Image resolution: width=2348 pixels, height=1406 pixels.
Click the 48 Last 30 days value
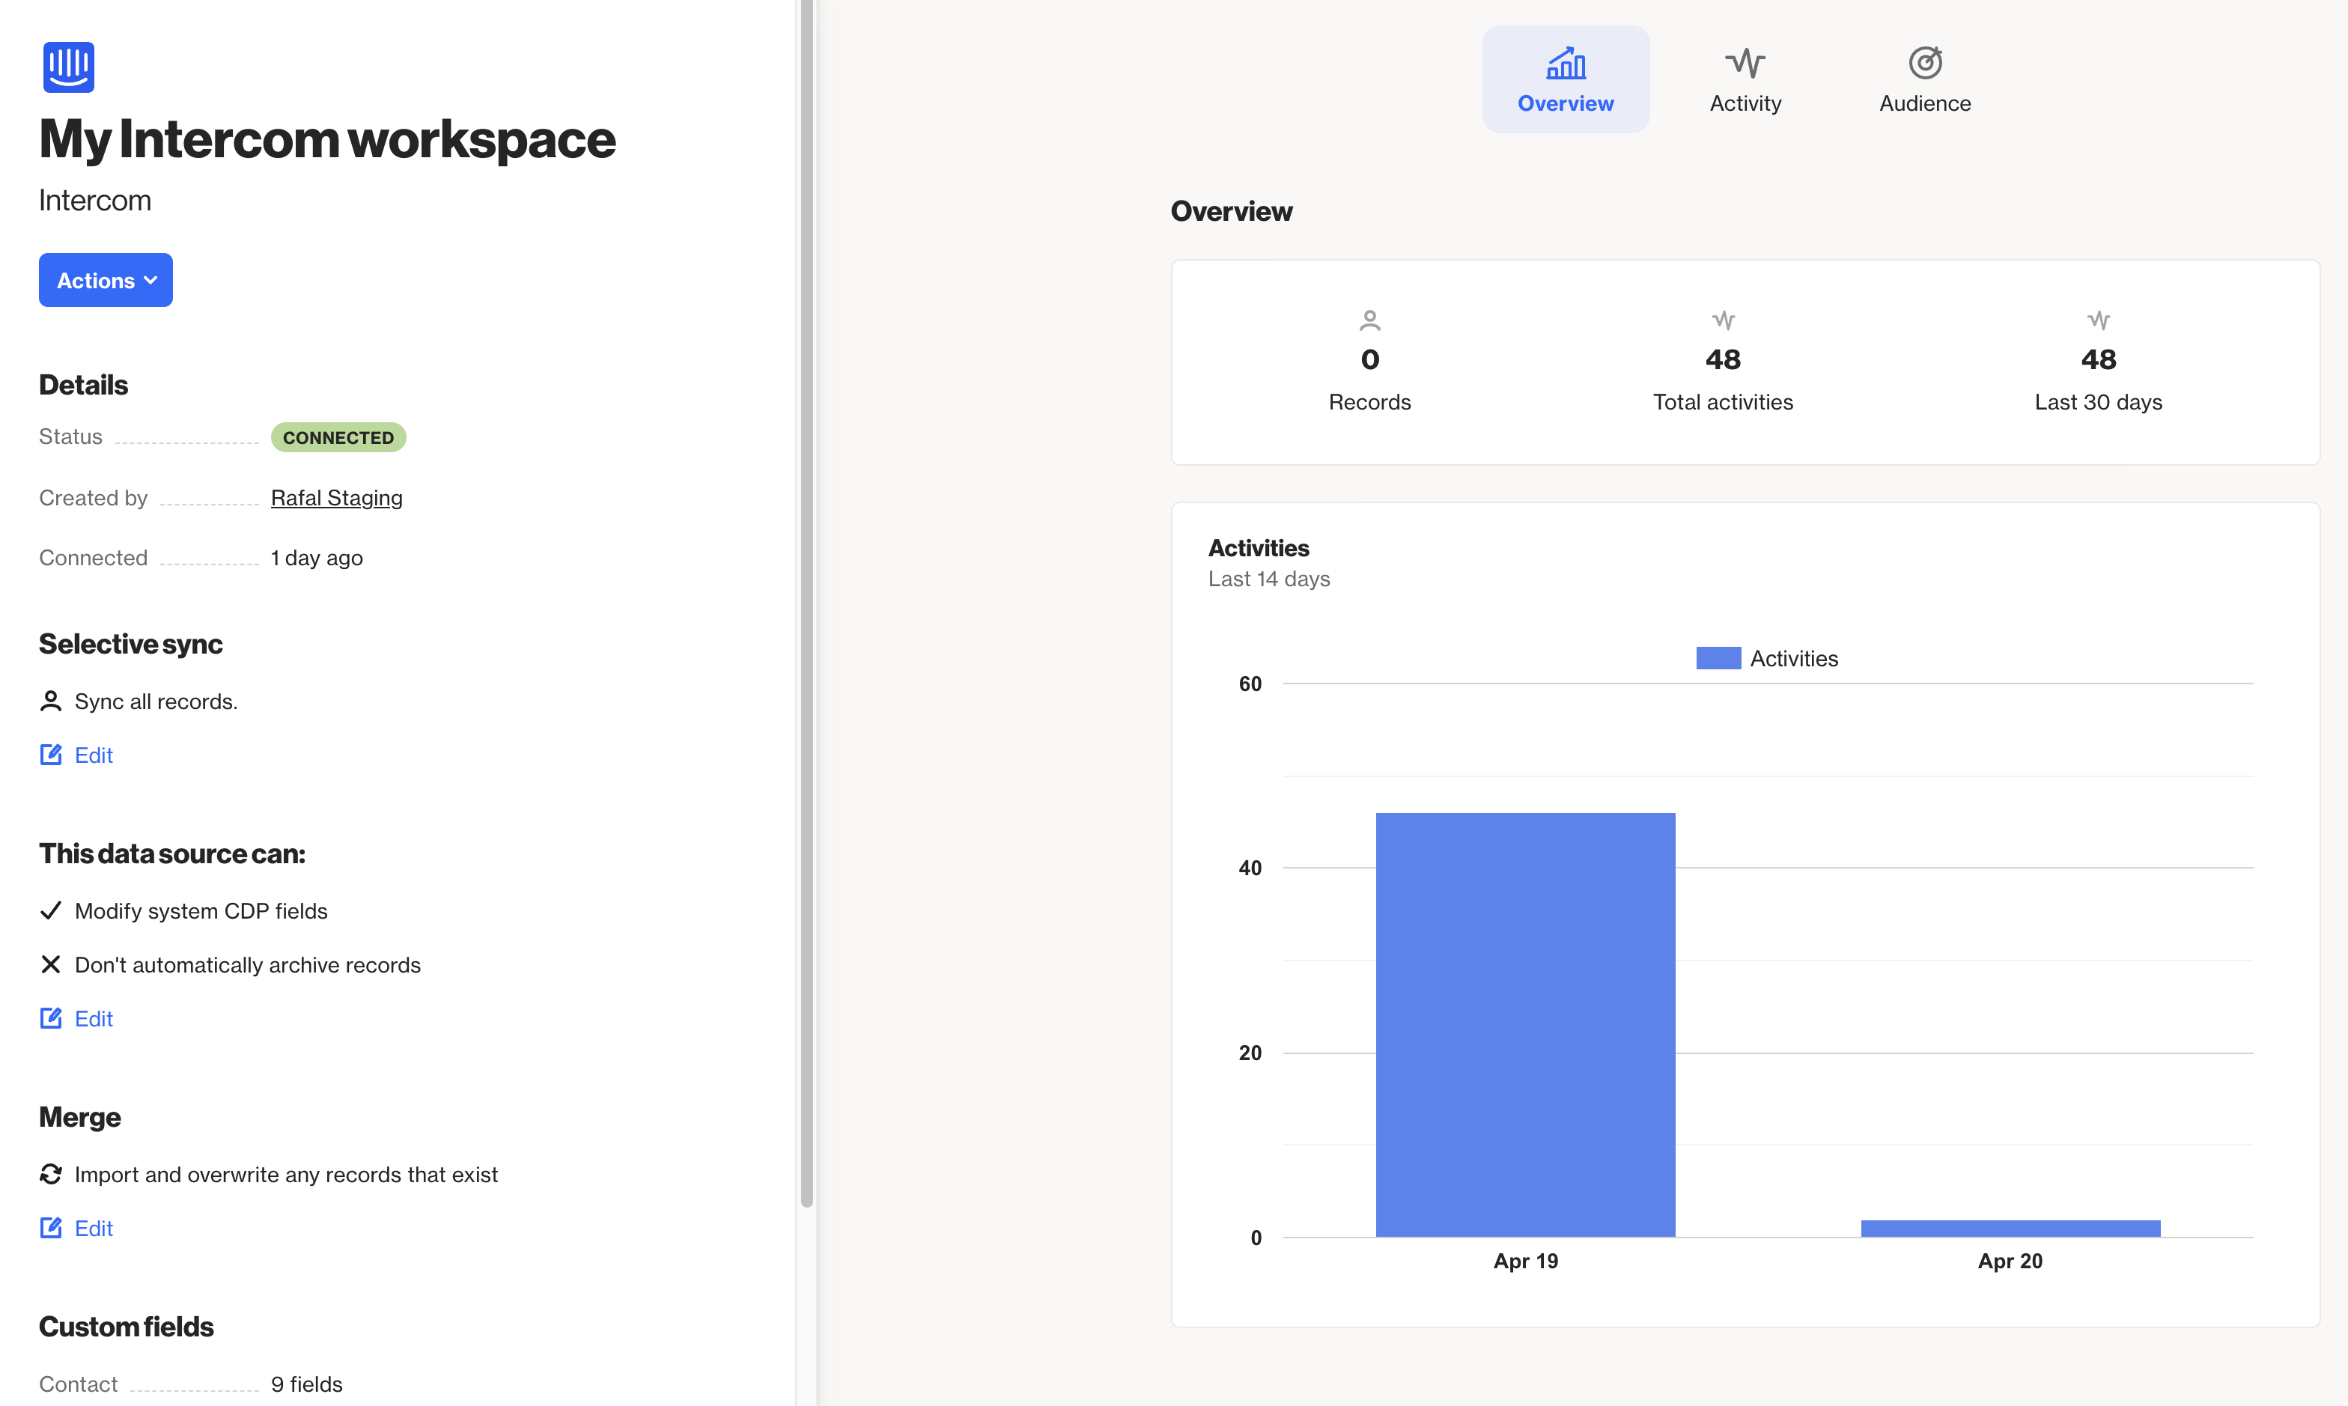(x=2098, y=359)
